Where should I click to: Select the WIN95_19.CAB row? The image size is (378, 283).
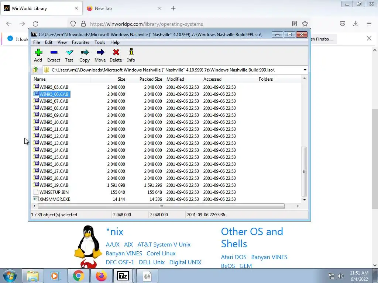(166, 185)
